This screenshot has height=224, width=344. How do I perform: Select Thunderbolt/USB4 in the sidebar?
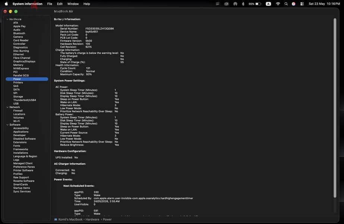click(25, 100)
